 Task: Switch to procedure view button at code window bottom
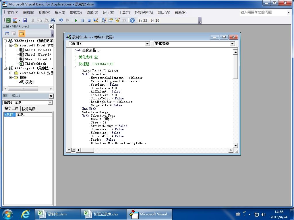click(x=69, y=150)
